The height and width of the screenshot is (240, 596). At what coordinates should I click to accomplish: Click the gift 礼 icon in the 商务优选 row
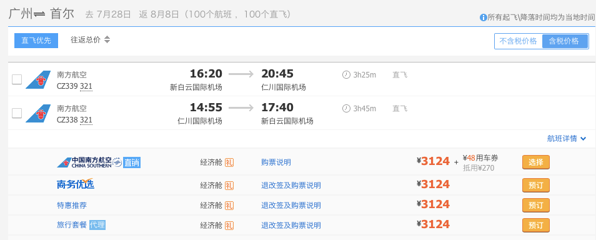point(229,186)
